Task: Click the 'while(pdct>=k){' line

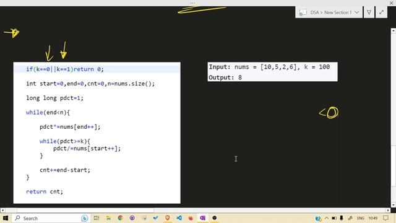Action: (64, 141)
